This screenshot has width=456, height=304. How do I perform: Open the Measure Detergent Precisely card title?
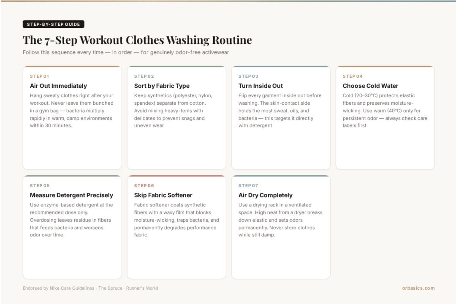(x=71, y=195)
